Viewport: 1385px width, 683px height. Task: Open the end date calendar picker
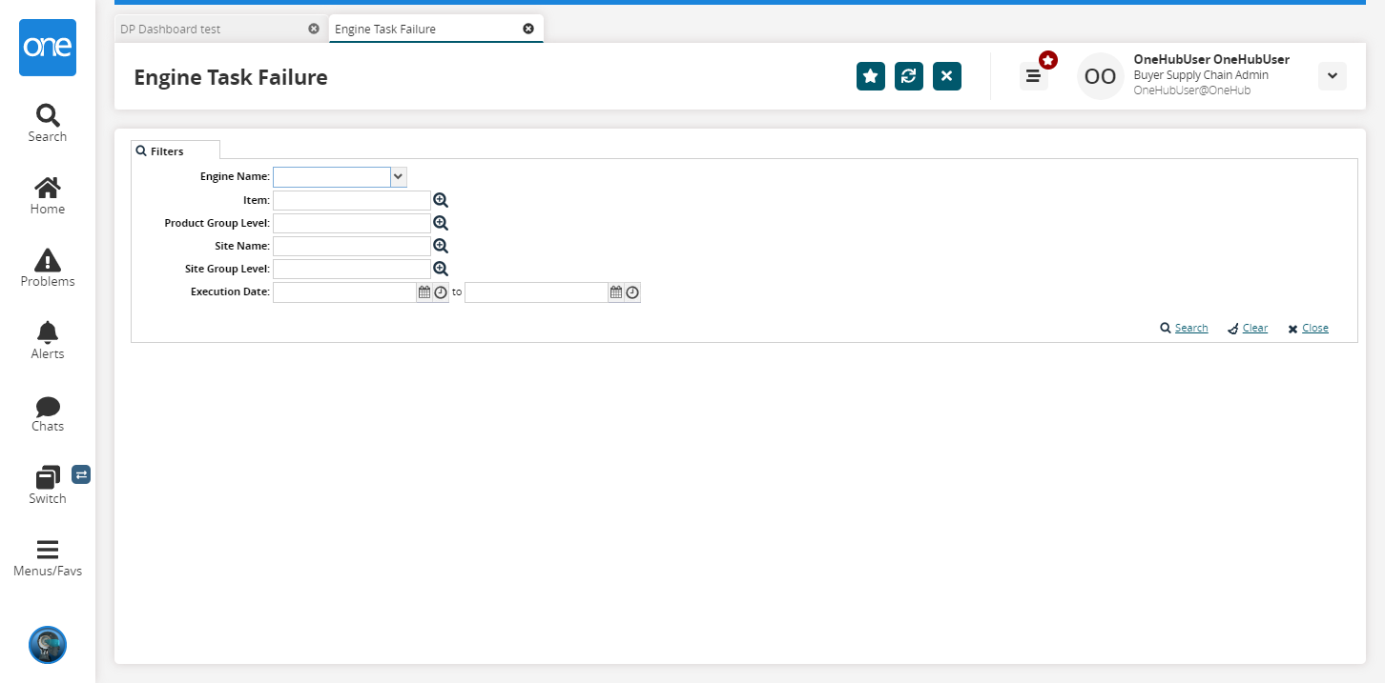pyautogui.click(x=616, y=292)
